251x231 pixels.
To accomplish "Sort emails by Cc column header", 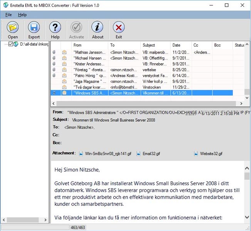I will coord(202,45).
